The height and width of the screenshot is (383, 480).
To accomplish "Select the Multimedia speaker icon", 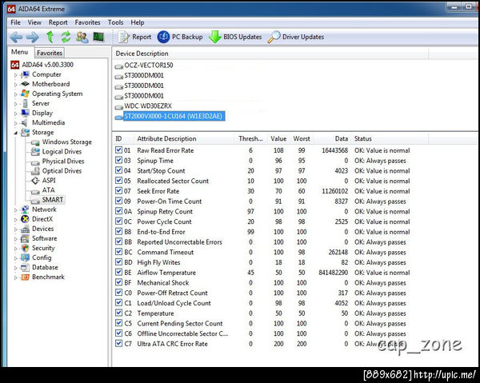I will (25, 122).
